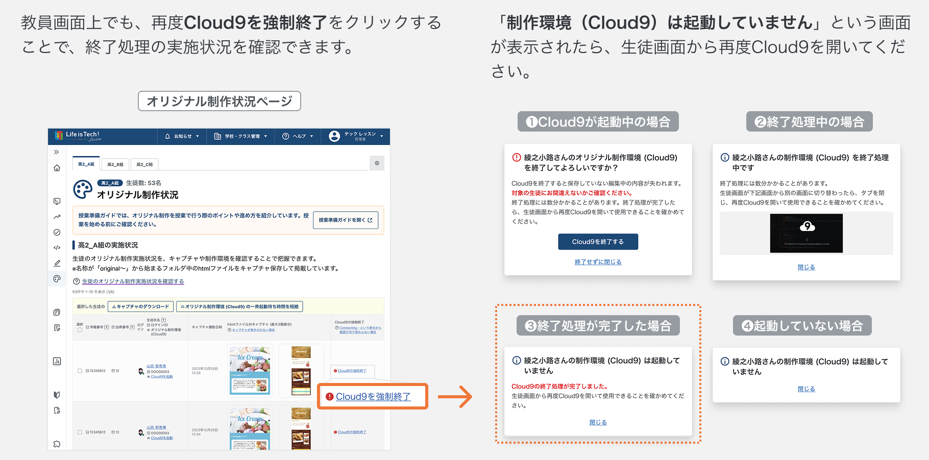Open the sidebar pencil edit icon

pyautogui.click(x=57, y=263)
